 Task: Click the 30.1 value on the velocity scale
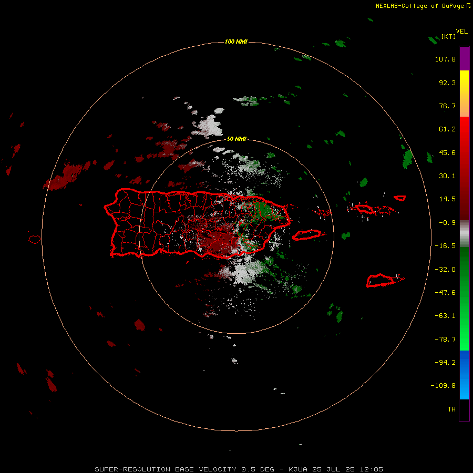[x=447, y=176]
